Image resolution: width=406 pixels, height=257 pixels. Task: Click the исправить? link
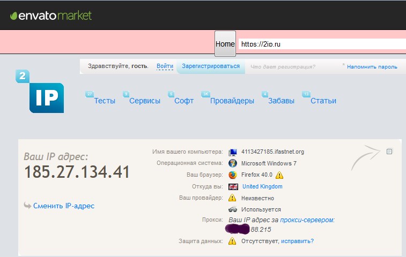(297, 241)
